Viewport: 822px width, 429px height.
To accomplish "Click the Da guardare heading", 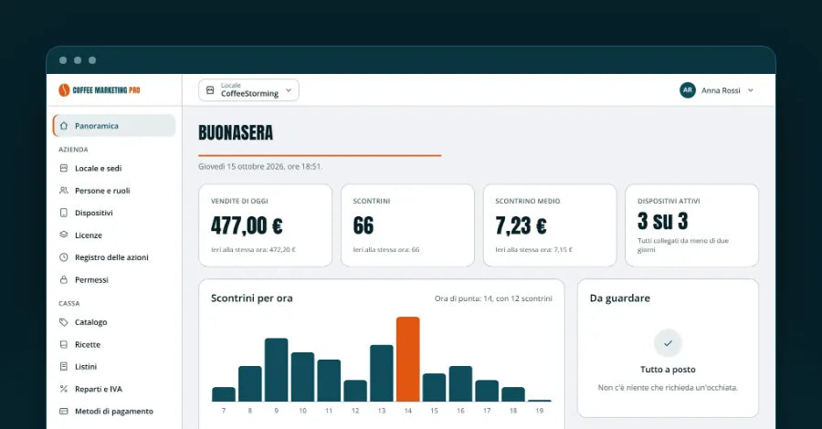I will pos(619,298).
